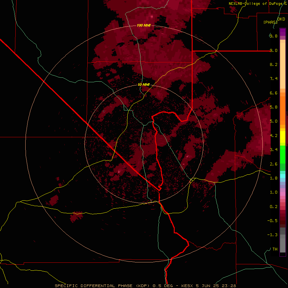The width and height of the screenshot is (288, 288).
Task: Pick the yellow segment of the color bar
Action: (x=283, y=137)
